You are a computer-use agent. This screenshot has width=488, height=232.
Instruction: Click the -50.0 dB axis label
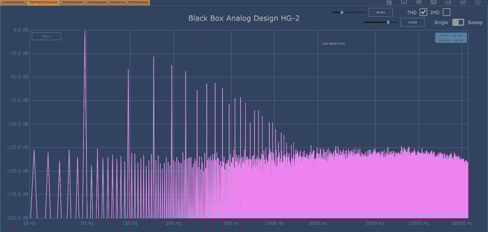(19, 77)
